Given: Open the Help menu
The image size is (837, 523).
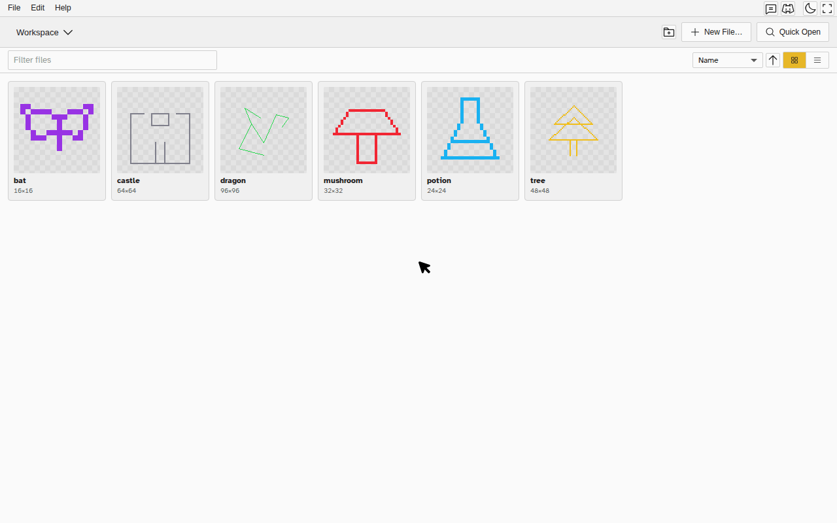Looking at the screenshot, I should [x=63, y=8].
